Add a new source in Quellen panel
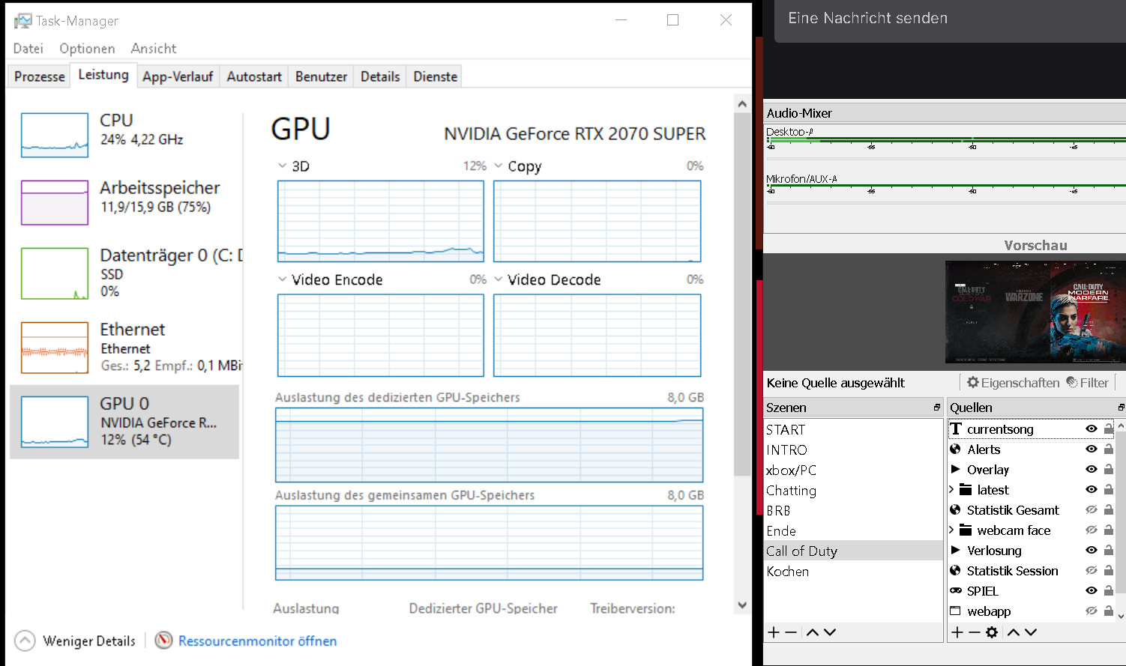 [x=957, y=632]
